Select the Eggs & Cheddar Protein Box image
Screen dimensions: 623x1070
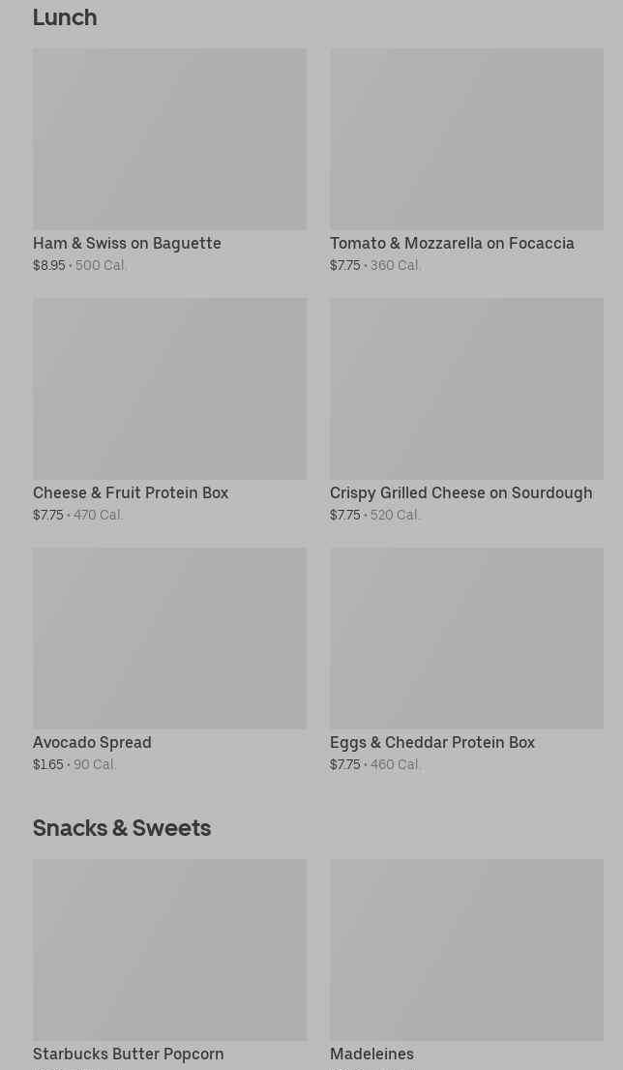[466, 639]
